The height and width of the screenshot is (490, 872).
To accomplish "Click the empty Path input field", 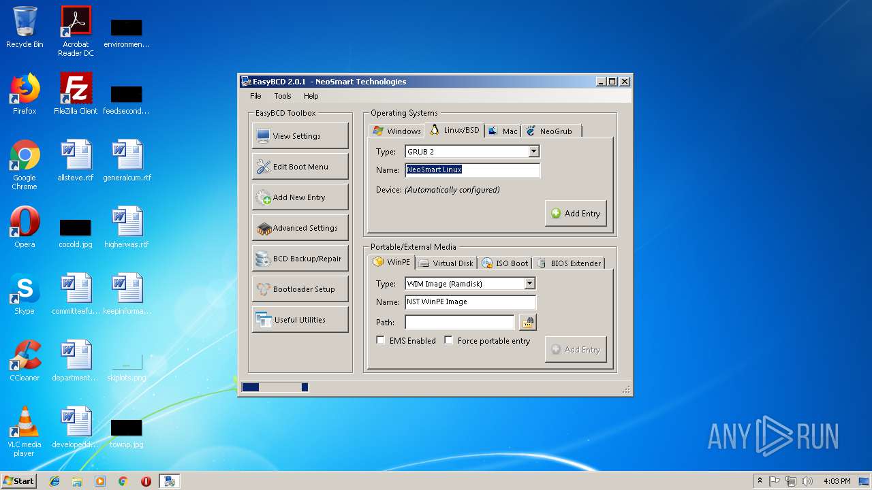I will pos(460,322).
